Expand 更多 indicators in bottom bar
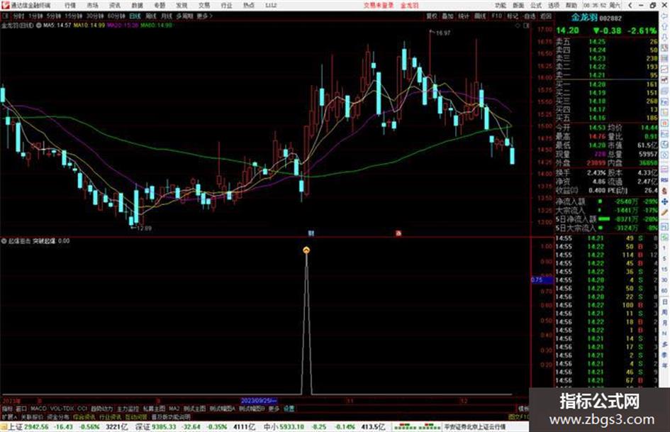 coord(274,409)
